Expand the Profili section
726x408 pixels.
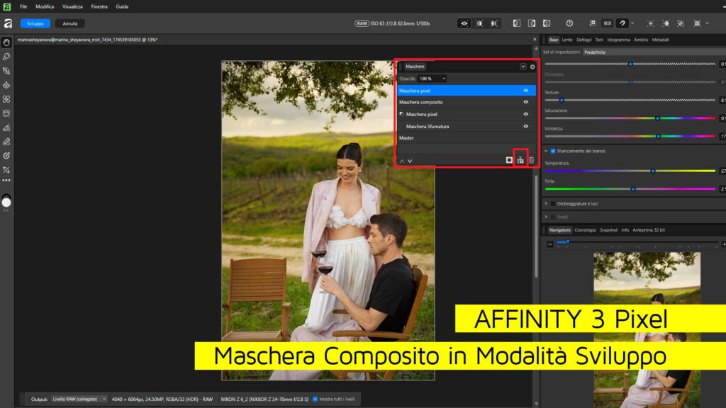(546, 217)
